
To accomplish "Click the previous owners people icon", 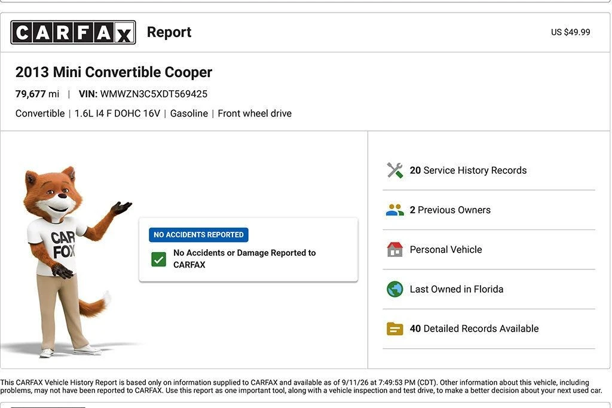I will pyautogui.click(x=394, y=210).
